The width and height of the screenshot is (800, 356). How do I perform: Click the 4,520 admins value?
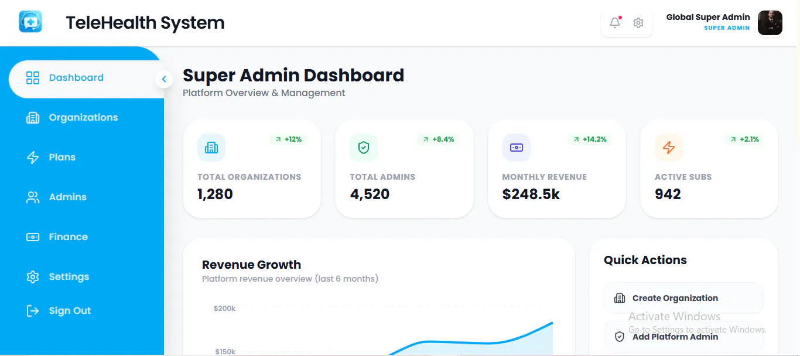(x=370, y=194)
